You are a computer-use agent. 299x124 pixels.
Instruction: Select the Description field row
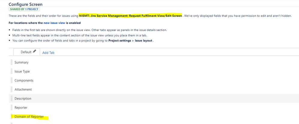point(154,99)
